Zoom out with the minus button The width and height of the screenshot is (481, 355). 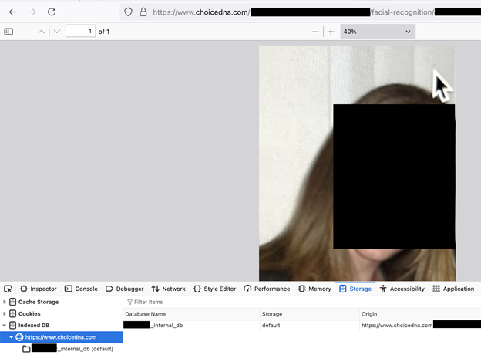(315, 32)
